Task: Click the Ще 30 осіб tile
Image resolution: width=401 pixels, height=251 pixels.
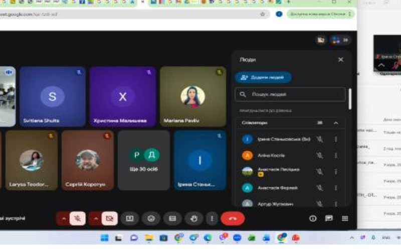Action: pyautogui.click(x=144, y=160)
